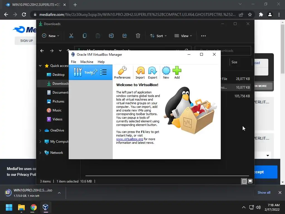Click the Delete trash icon in File Explorer
The width and height of the screenshot is (285, 214).
click(x=138, y=36)
